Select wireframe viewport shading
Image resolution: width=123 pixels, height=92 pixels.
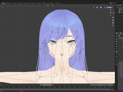click(x=107, y=7)
